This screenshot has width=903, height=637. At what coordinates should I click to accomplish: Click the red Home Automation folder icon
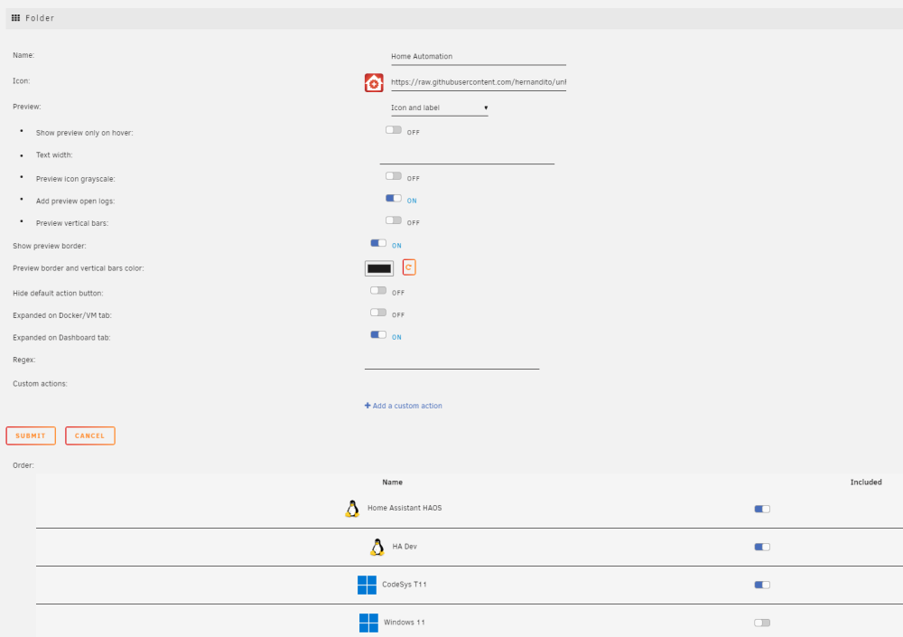coord(374,82)
